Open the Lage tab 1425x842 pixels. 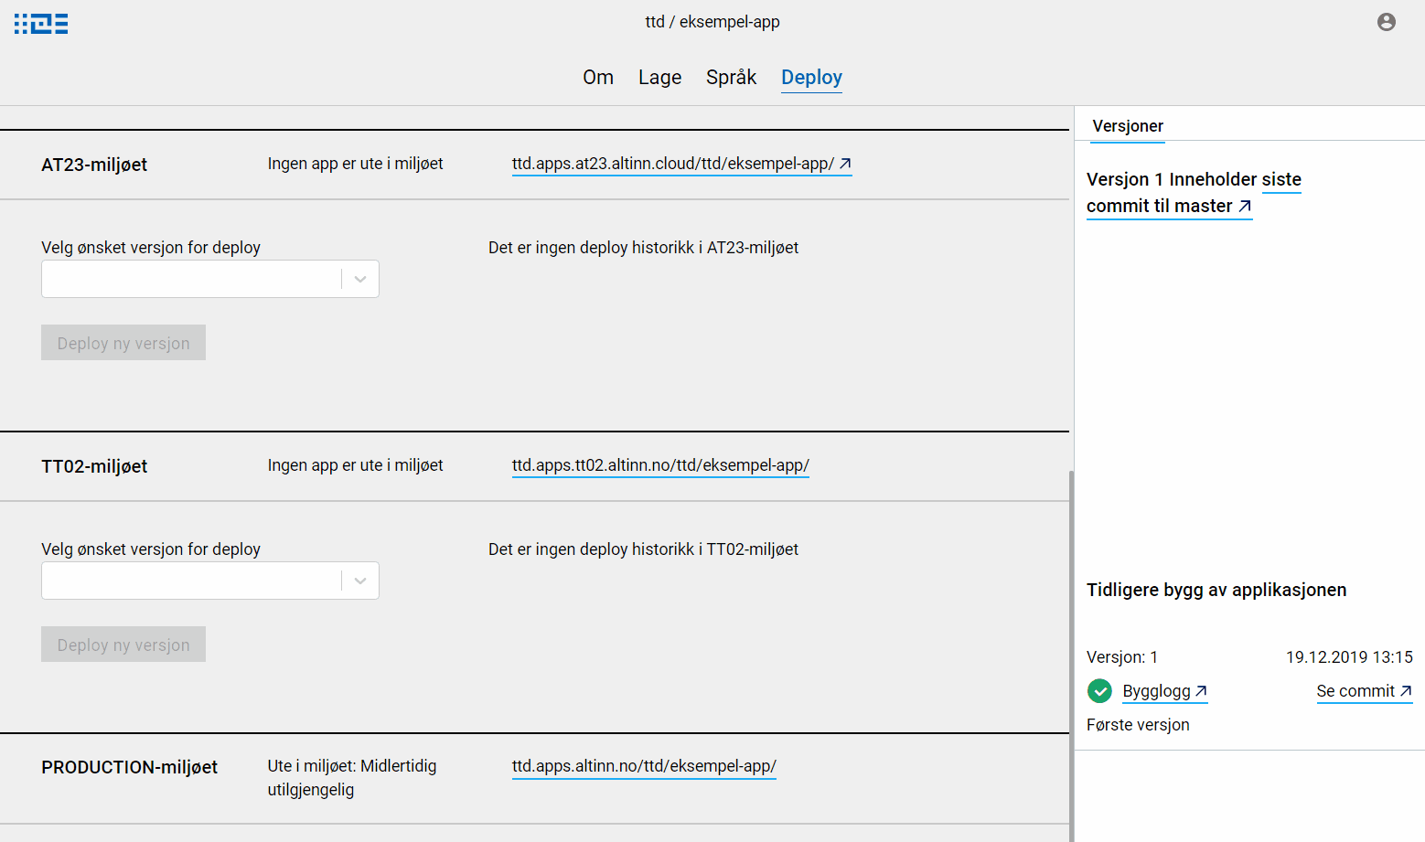[x=659, y=77]
